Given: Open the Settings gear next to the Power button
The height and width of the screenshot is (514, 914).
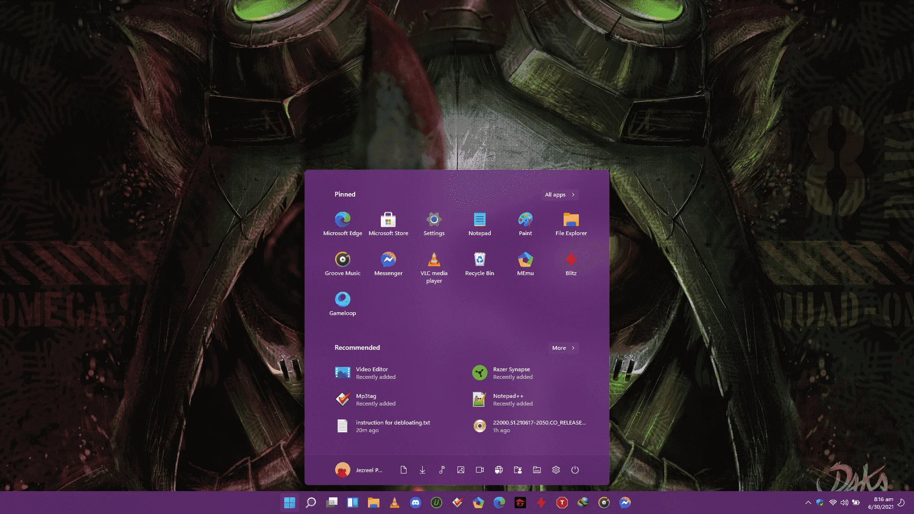Looking at the screenshot, I should click(556, 470).
